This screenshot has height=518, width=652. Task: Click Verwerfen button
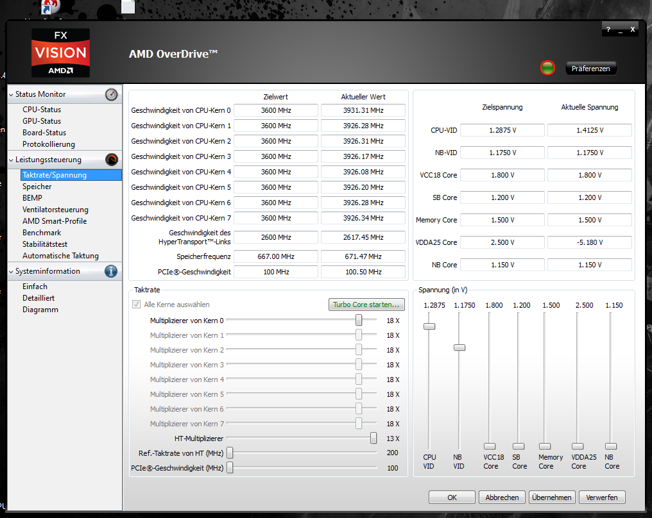coord(602,497)
